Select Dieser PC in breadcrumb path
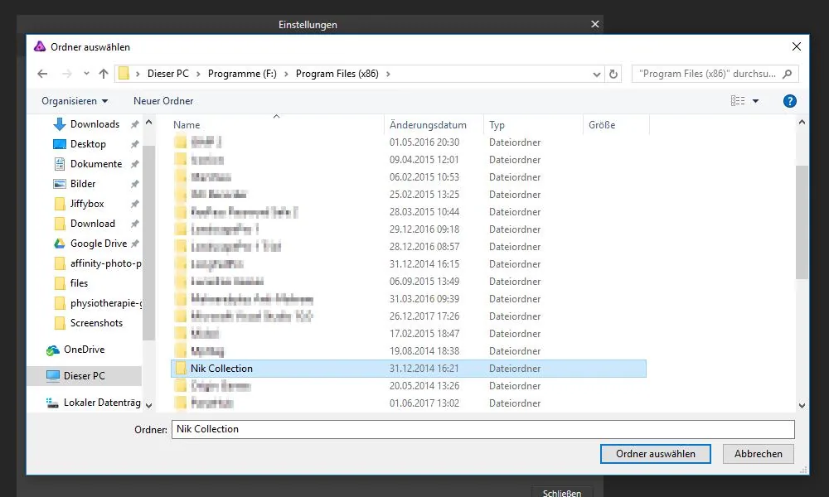This screenshot has width=829, height=497. pyautogui.click(x=167, y=74)
